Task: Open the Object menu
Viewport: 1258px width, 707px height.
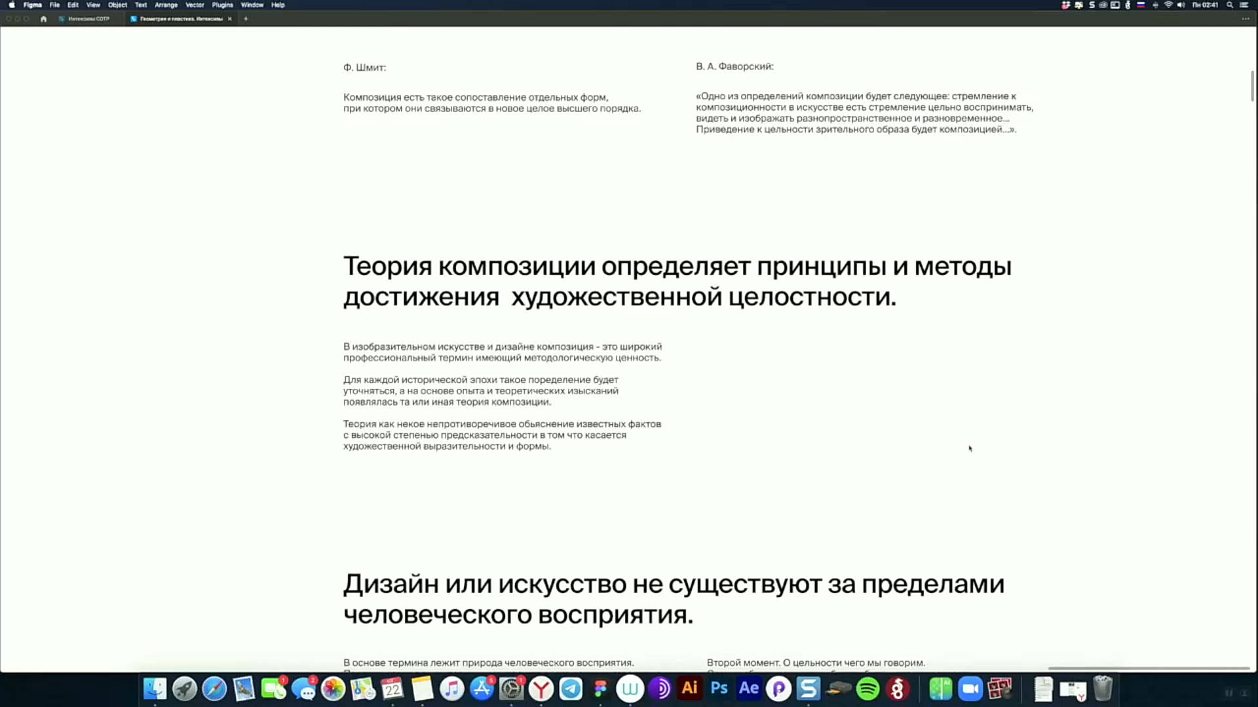Action: [x=117, y=5]
